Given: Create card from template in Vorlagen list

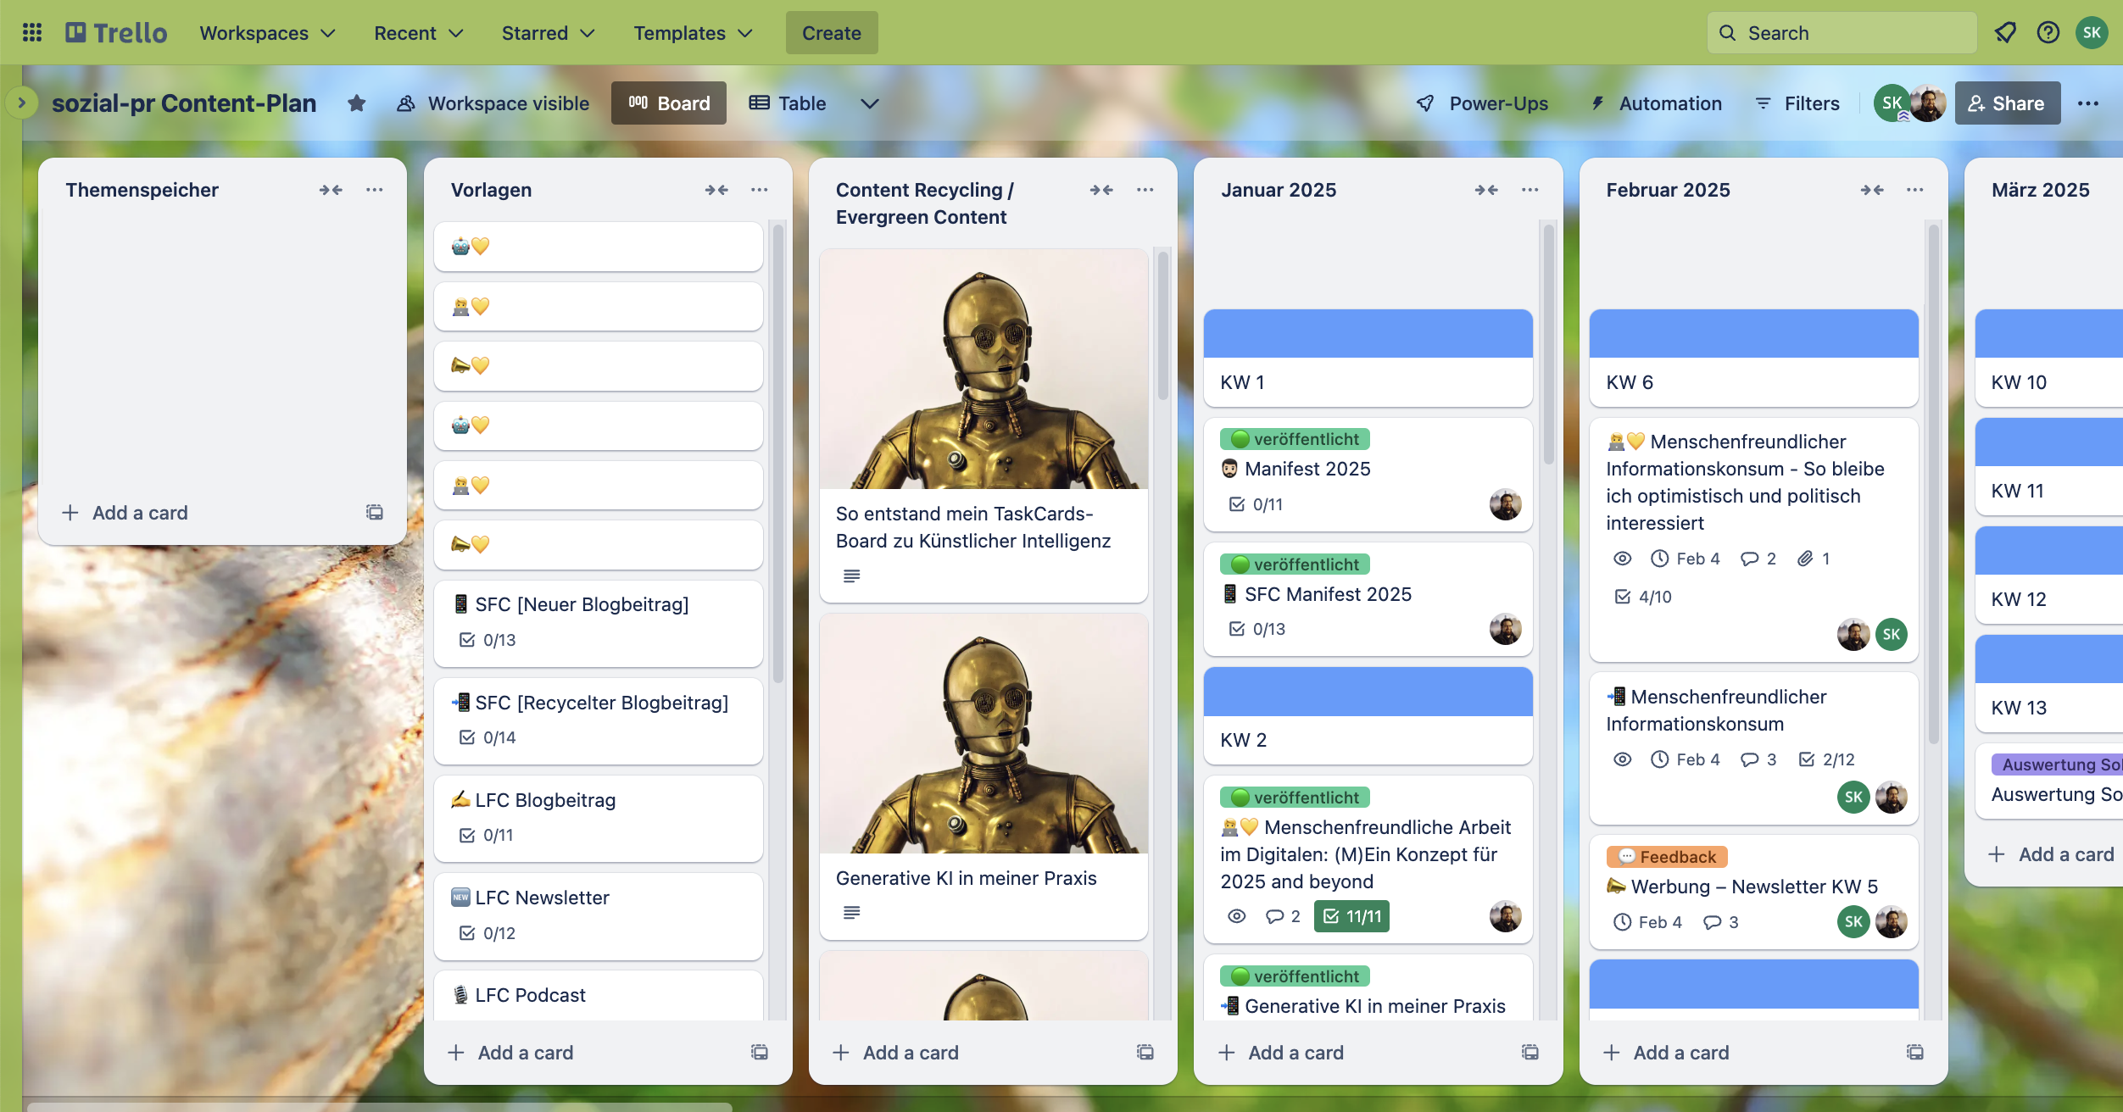Looking at the screenshot, I should click(760, 1052).
